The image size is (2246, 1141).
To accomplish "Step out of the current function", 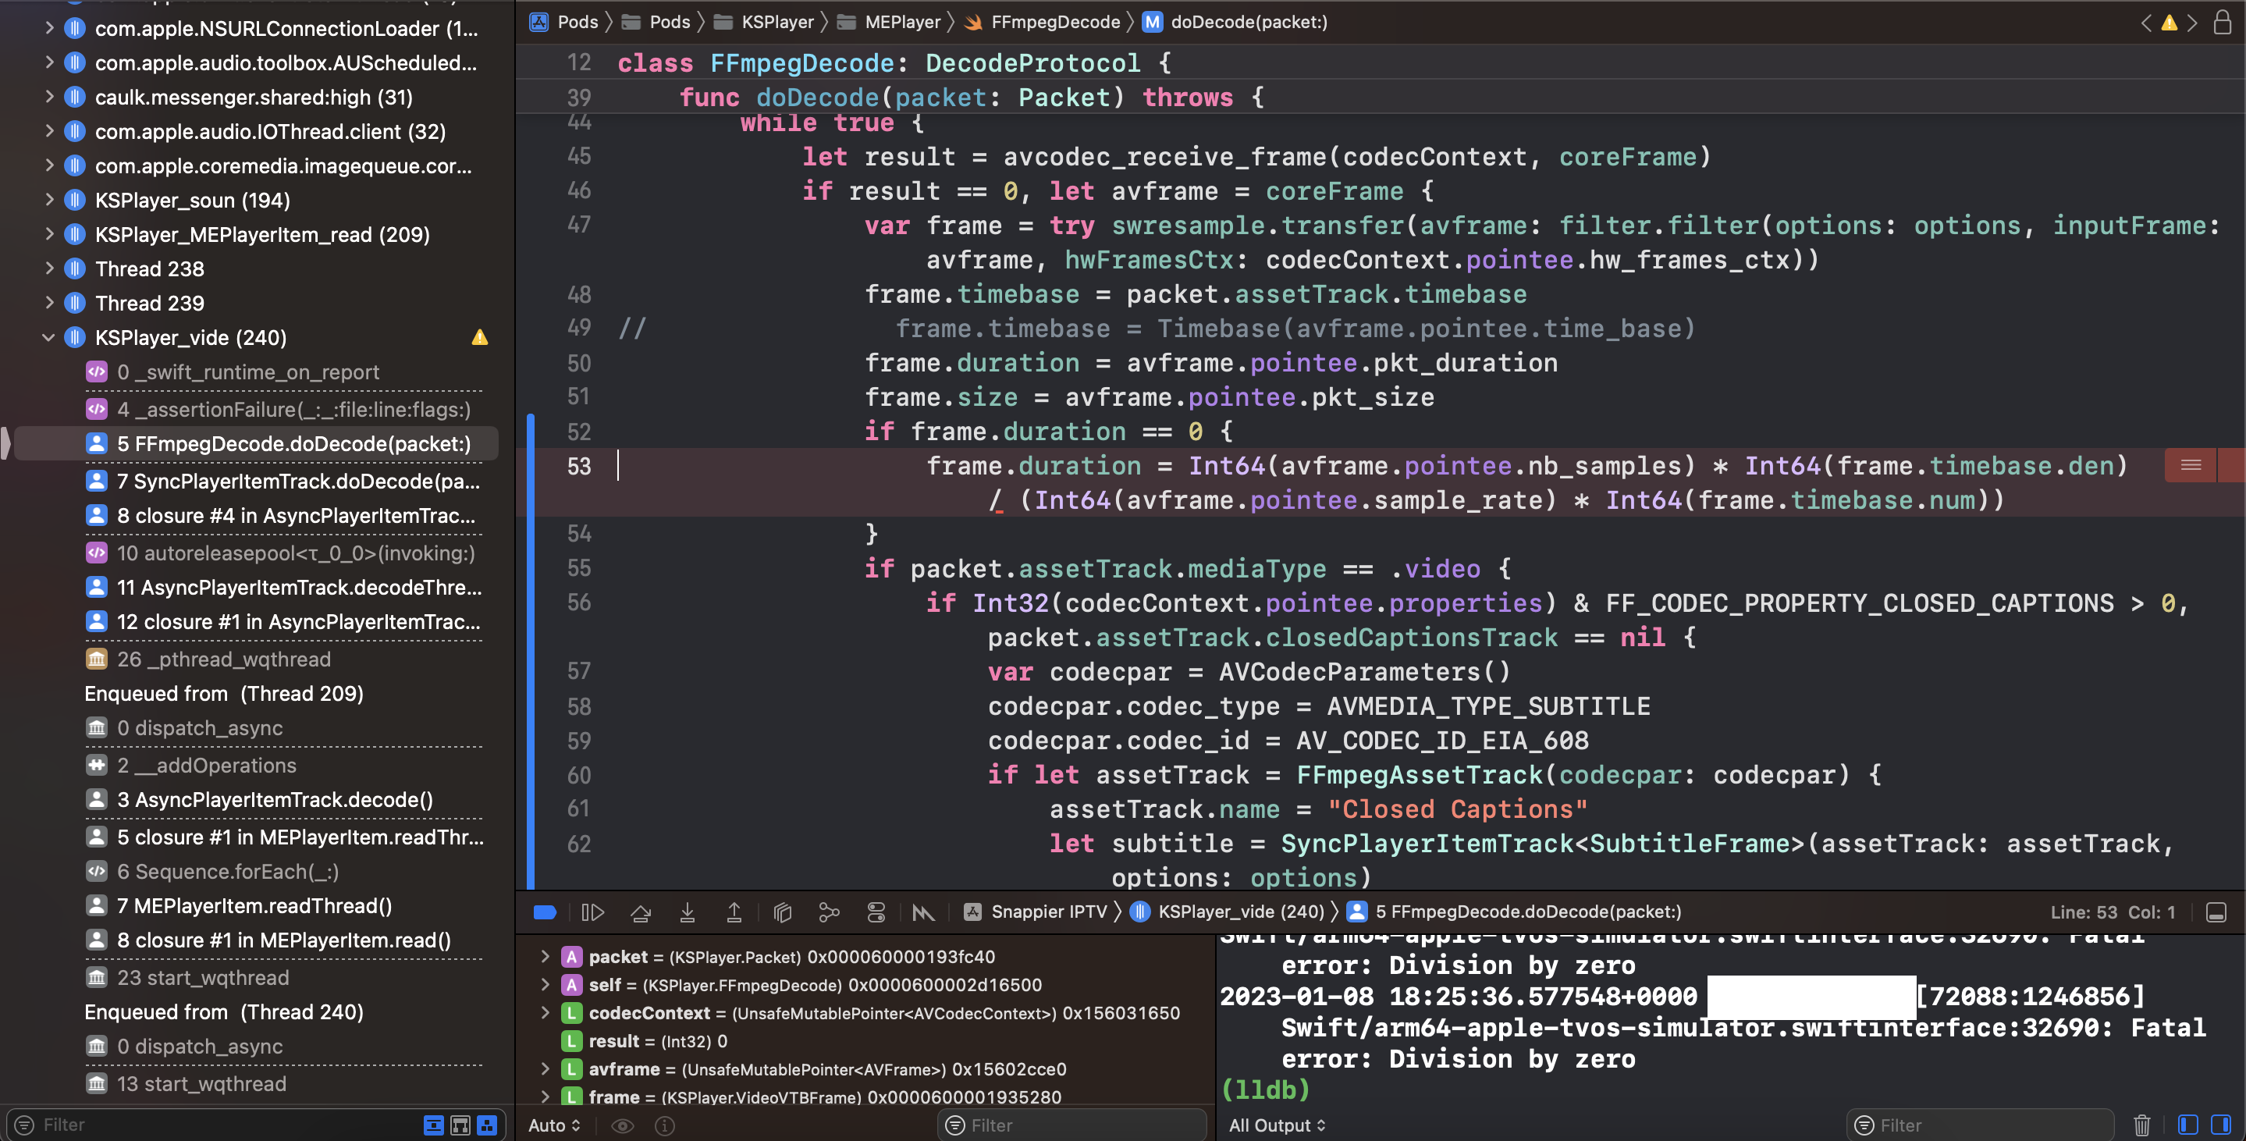I will [x=735, y=912].
